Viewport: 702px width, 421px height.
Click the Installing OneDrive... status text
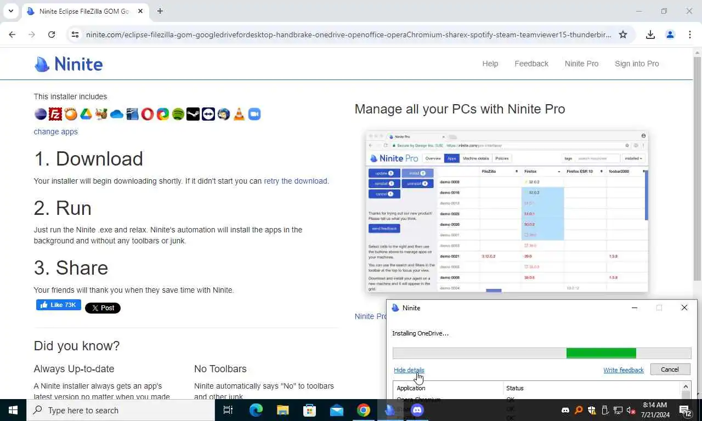click(x=421, y=333)
